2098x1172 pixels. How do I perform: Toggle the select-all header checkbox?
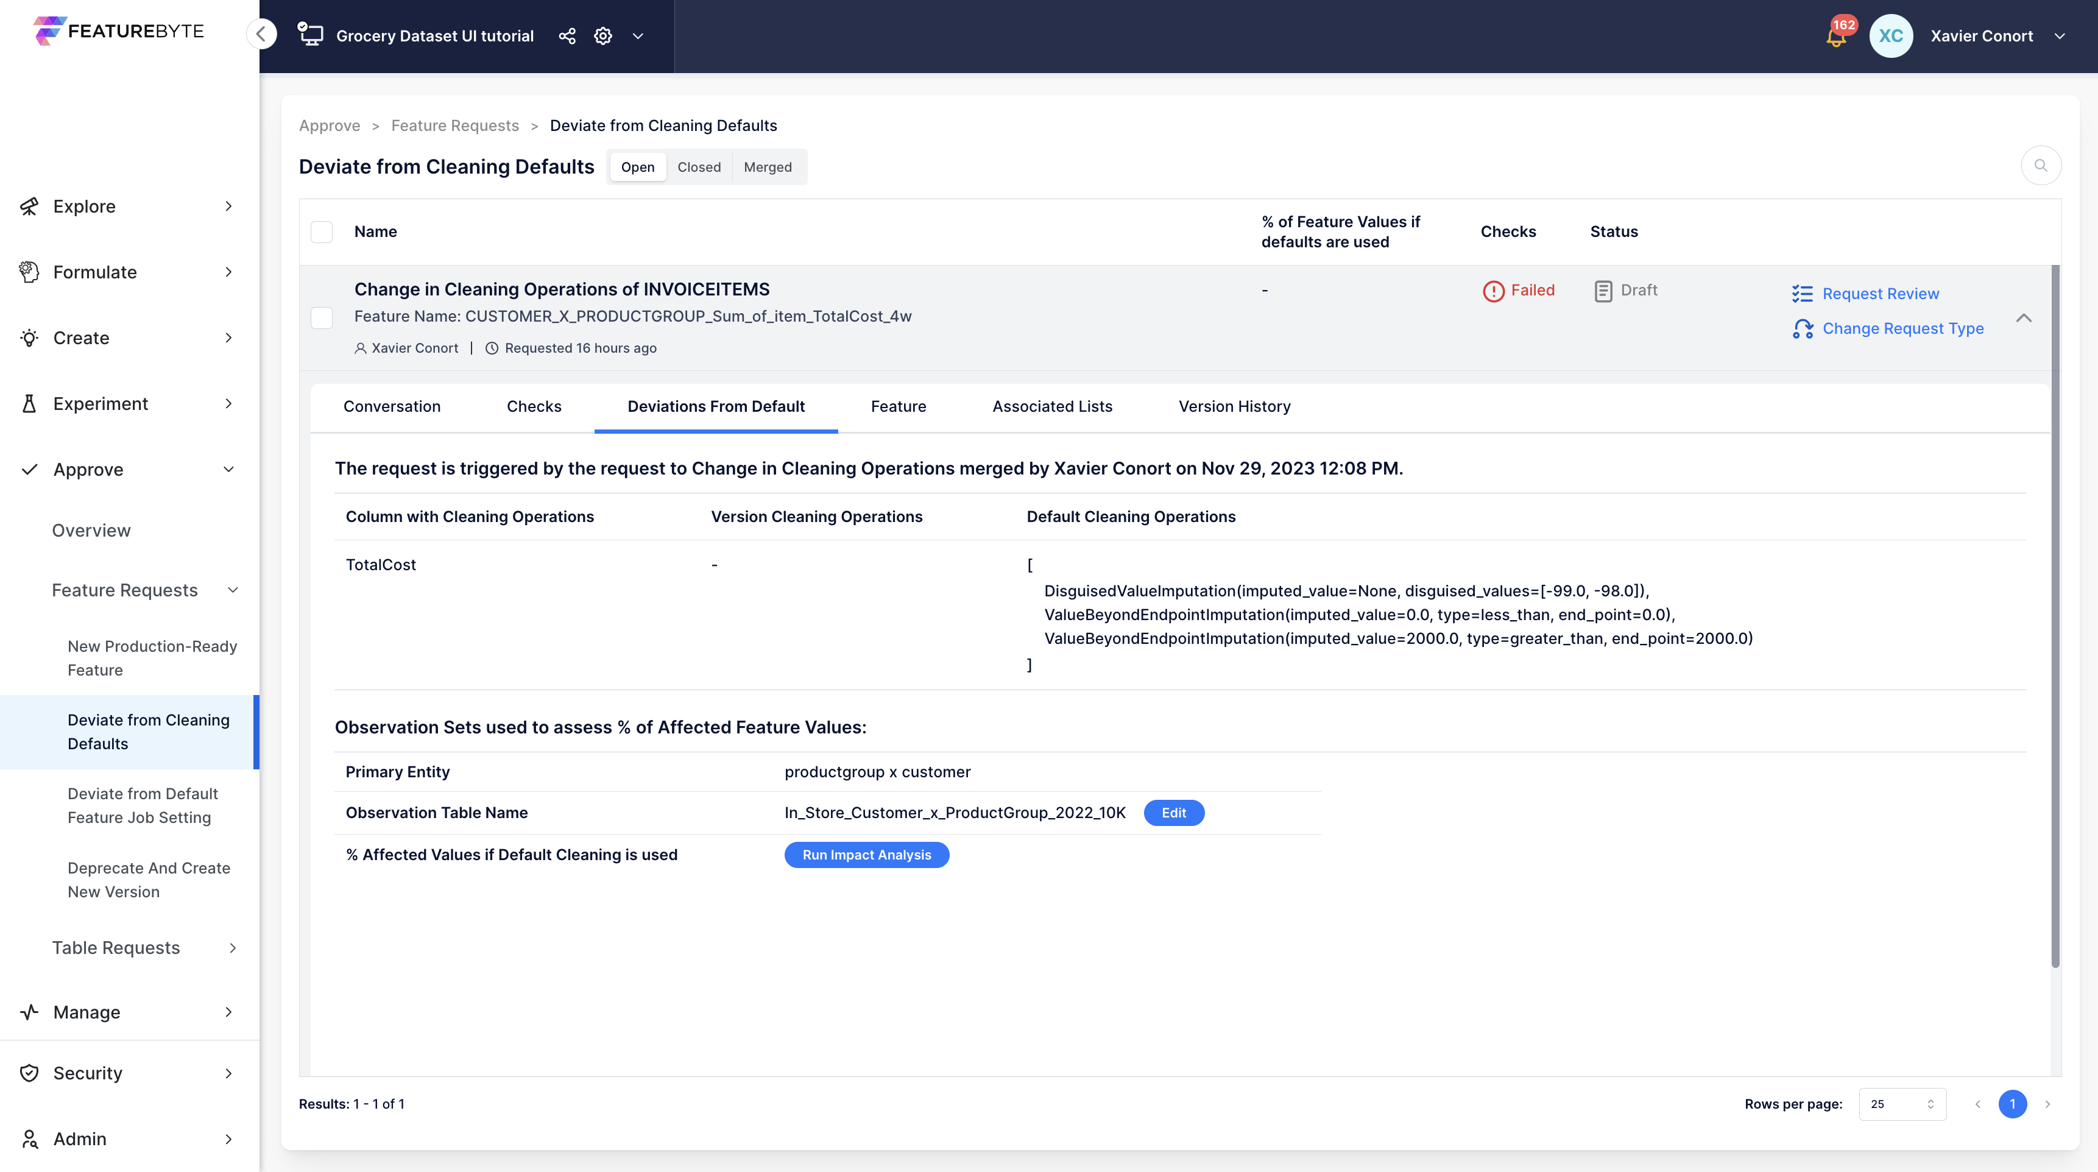pyautogui.click(x=322, y=232)
